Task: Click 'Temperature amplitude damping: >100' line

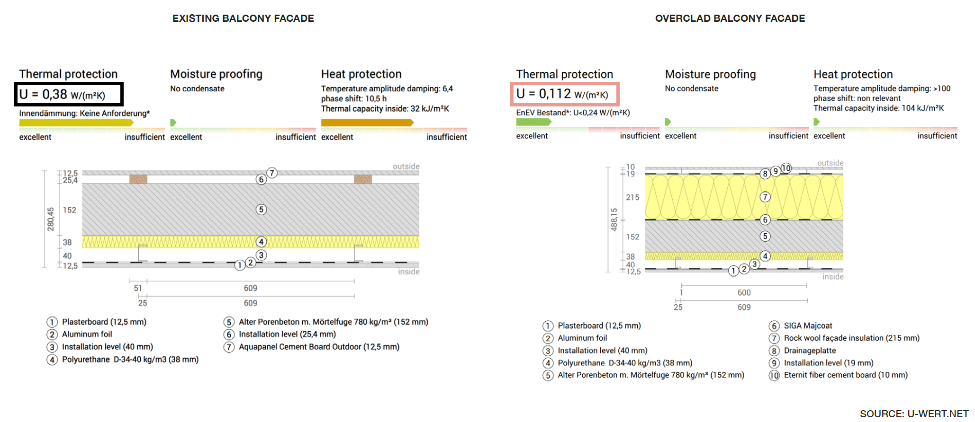Action: click(x=882, y=88)
